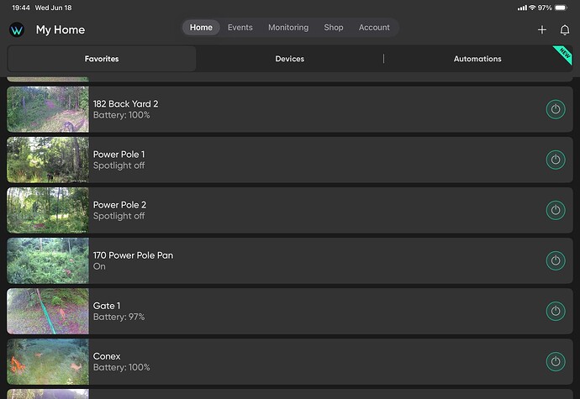Open the Monitoring tab

(288, 28)
